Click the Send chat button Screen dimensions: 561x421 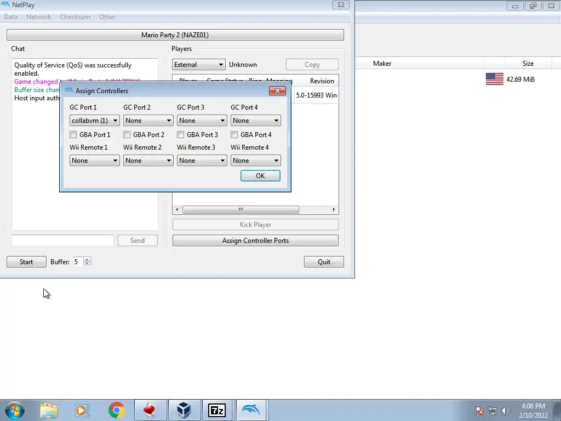click(138, 241)
